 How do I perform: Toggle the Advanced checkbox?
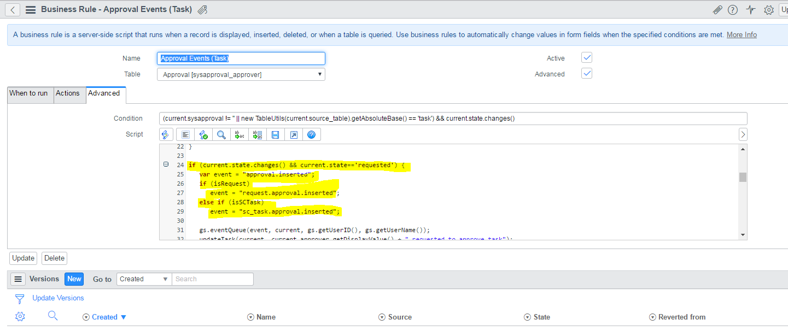tap(586, 74)
